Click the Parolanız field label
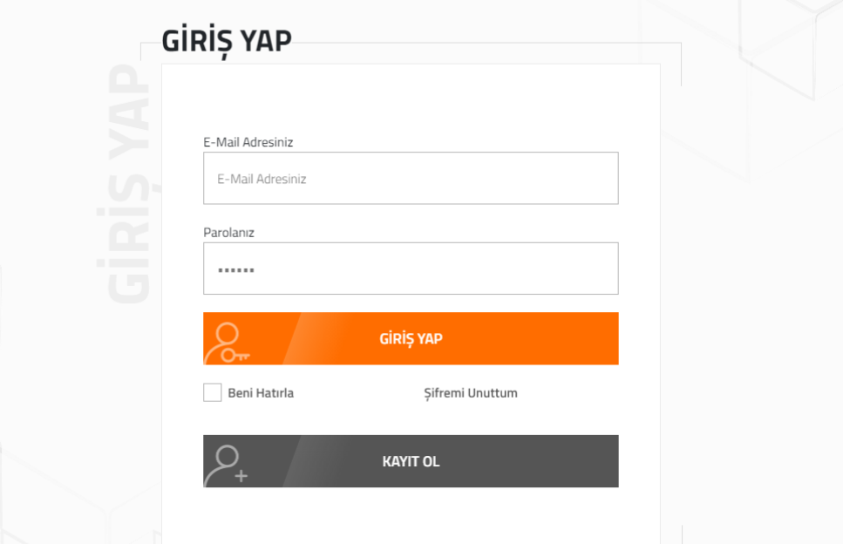843x544 pixels. (228, 233)
